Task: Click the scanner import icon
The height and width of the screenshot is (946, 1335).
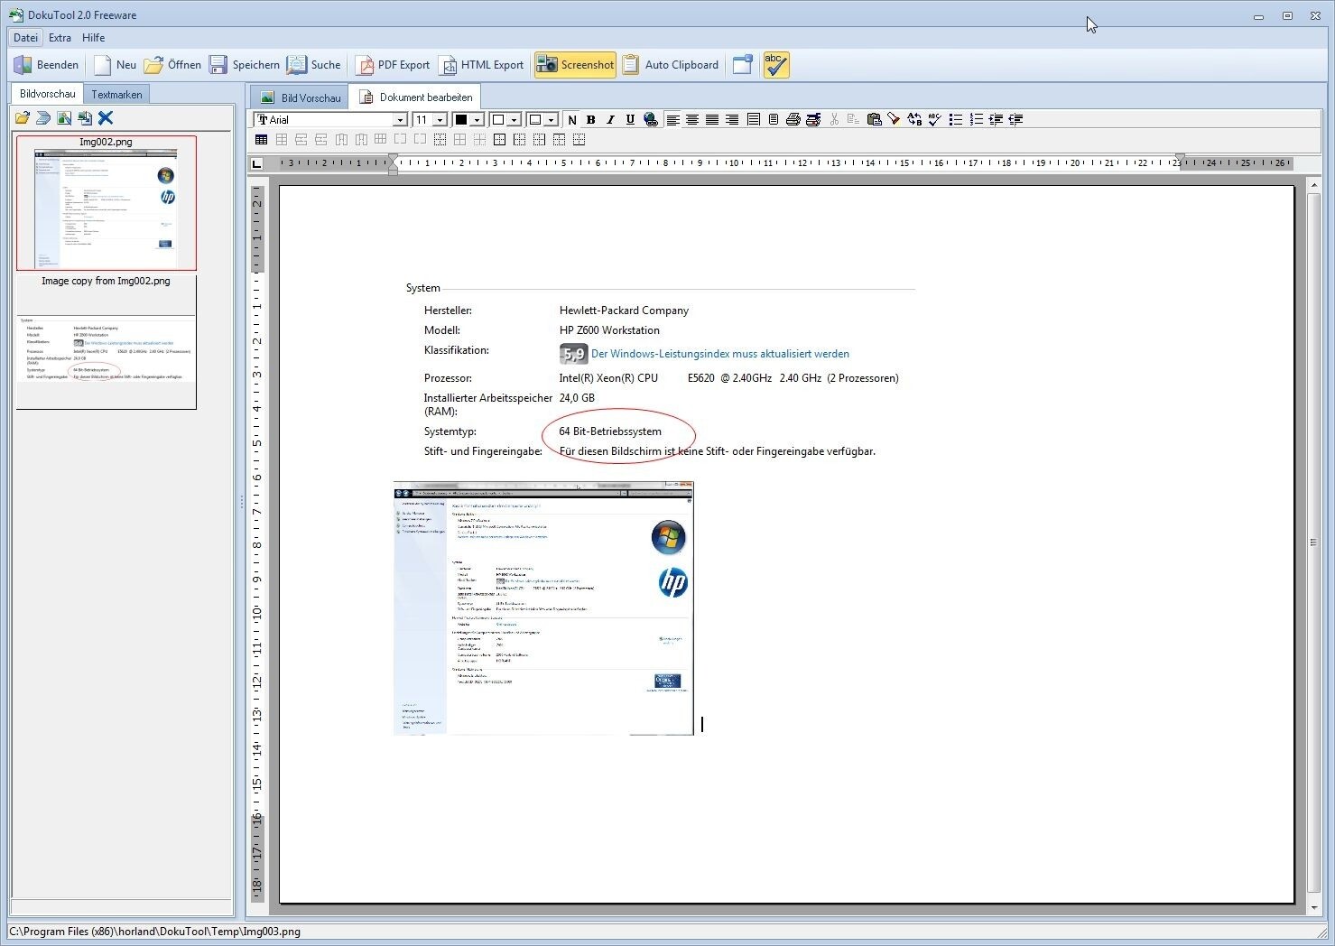Action: coord(43,118)
